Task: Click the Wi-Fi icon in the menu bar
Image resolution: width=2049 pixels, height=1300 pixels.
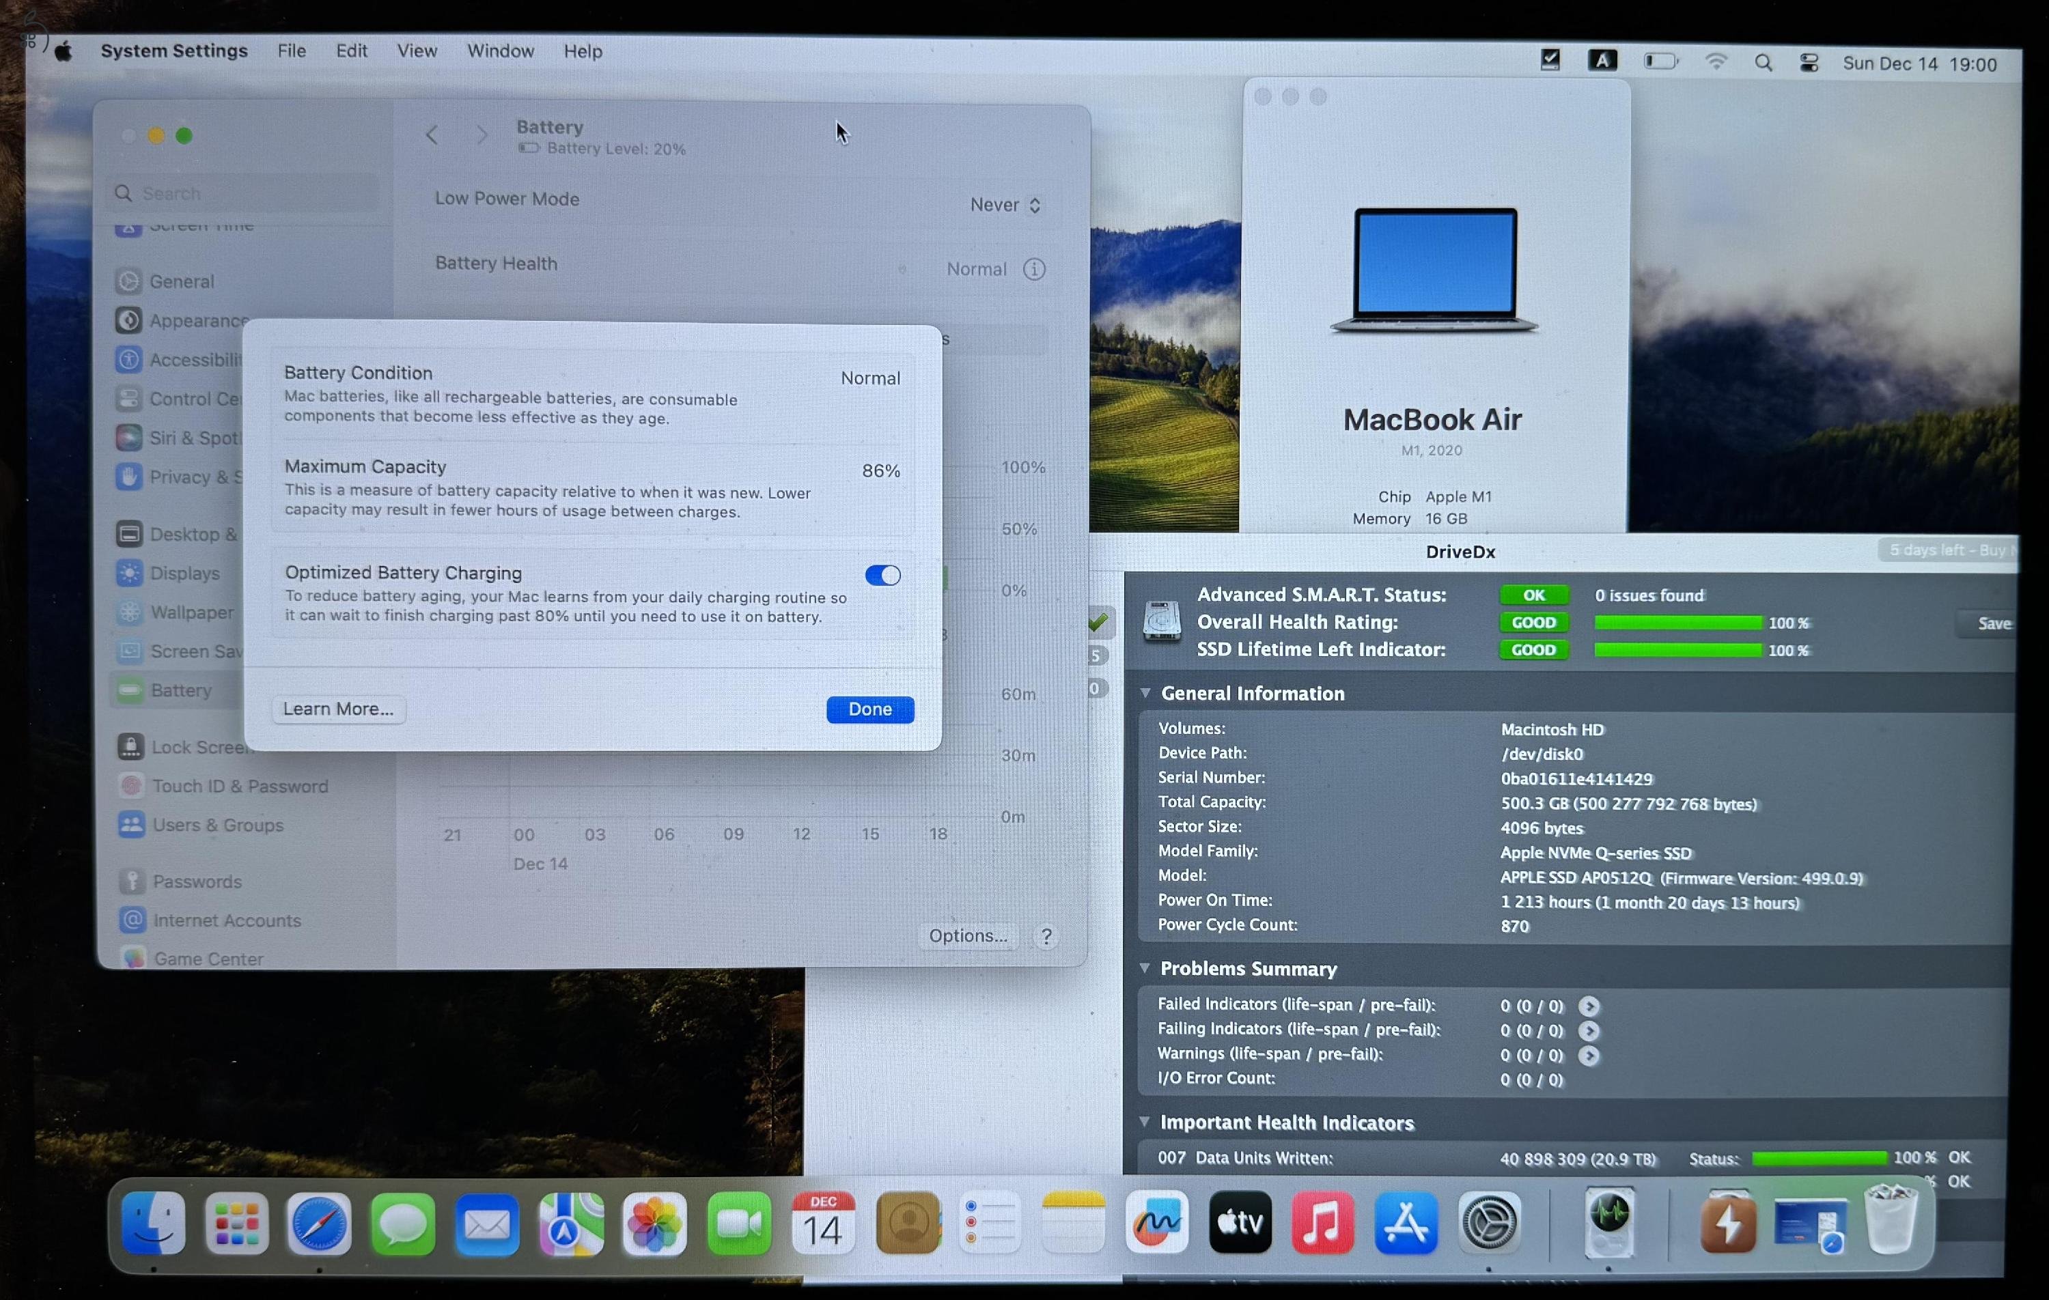Action: pyautogui.click(x=1716, y=62)
